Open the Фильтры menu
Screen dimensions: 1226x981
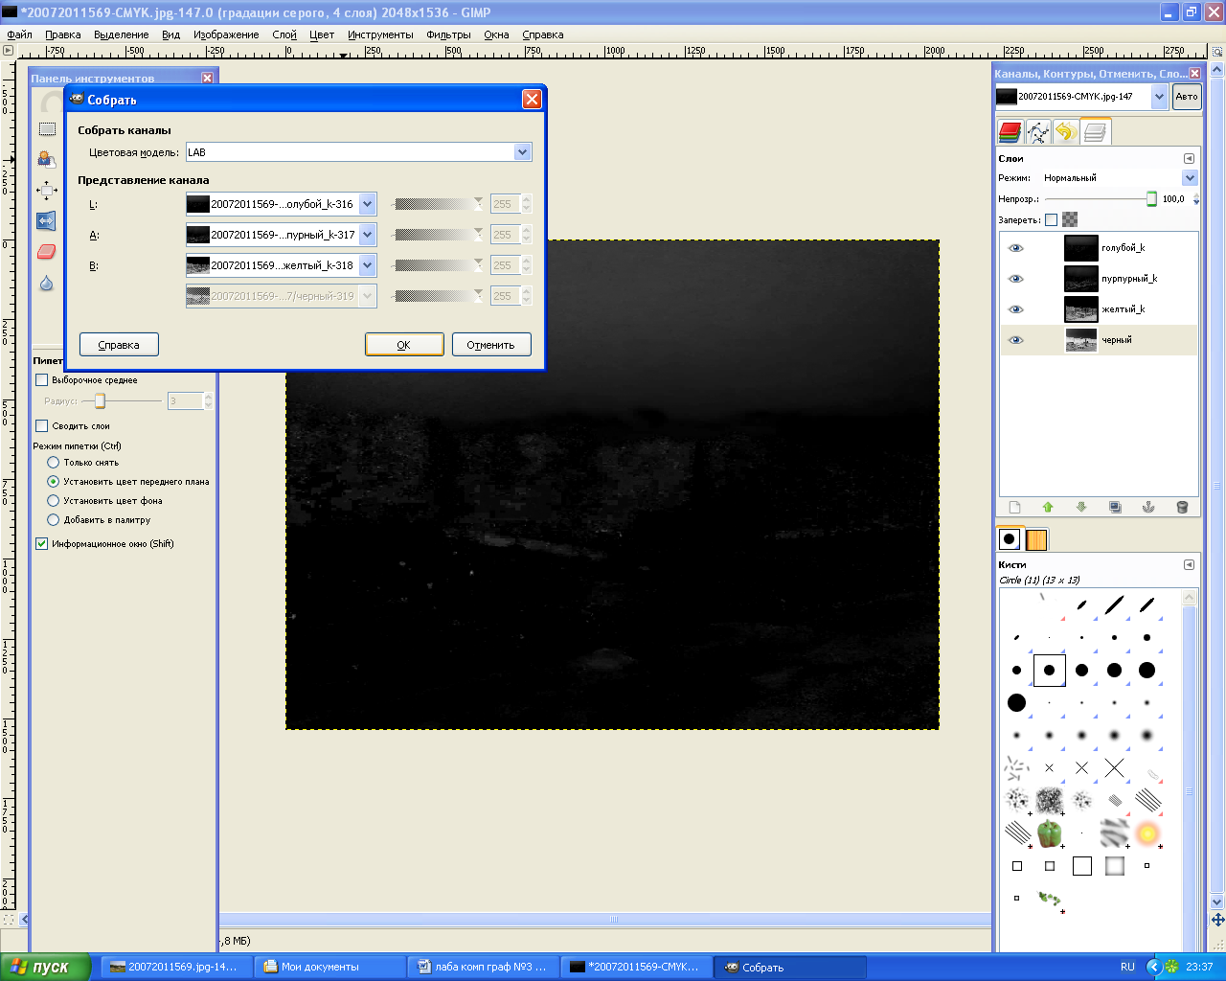click(x=448, y=34)
